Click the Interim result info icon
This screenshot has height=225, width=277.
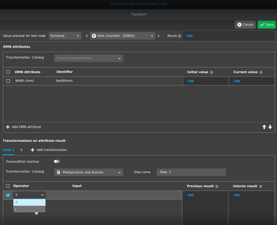click(261, 186)
